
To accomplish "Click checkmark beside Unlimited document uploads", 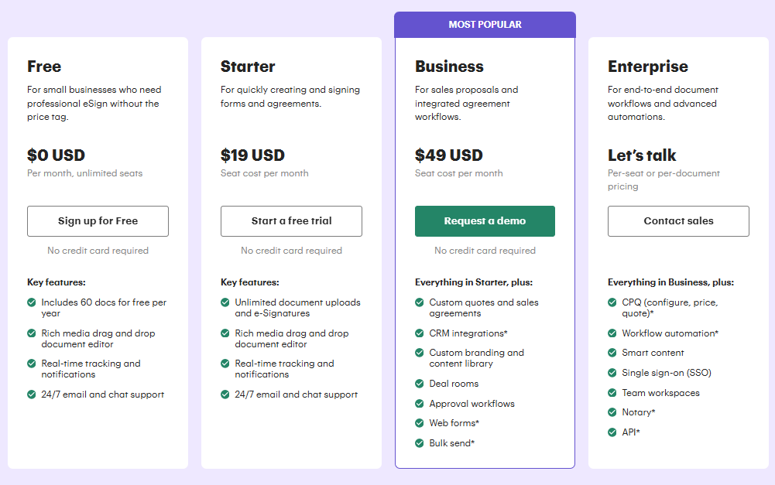I will click(225, 302).
